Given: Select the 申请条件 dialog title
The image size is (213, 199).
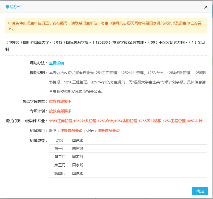Looking at the screenshot, I should pyautogui.click(x=14, y=7).
